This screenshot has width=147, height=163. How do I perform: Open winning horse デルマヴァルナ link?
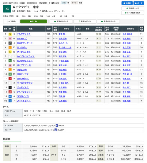[24, 34]
